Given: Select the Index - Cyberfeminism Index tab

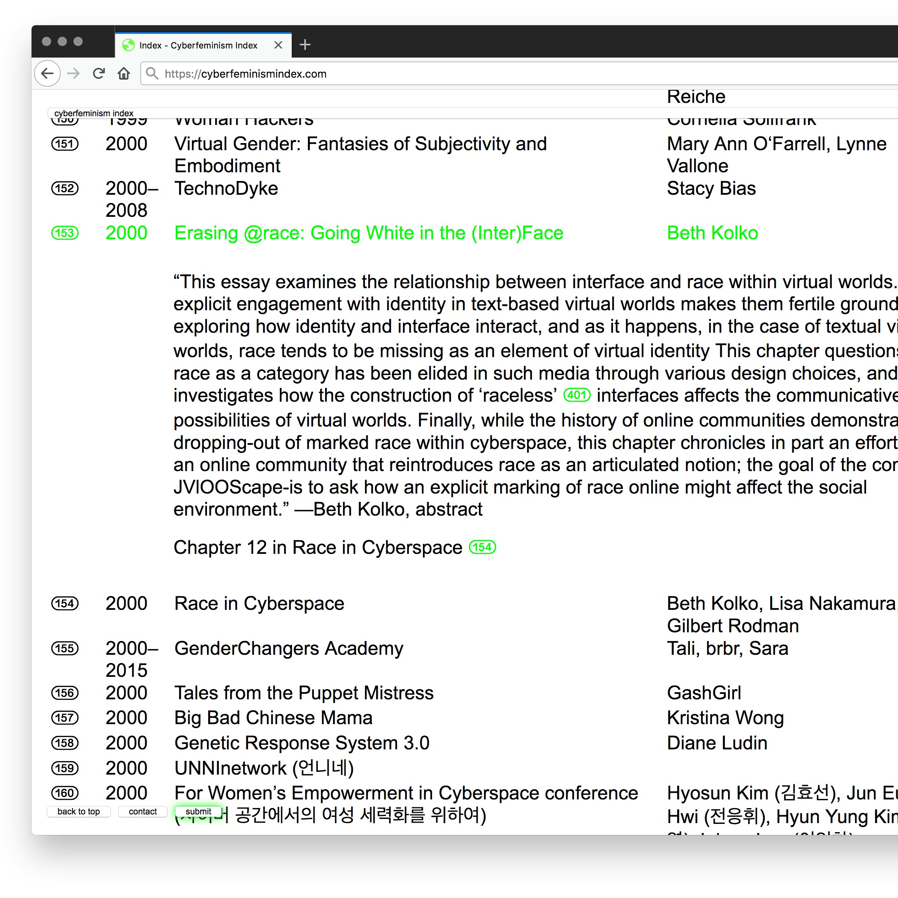Looking at the screenshot, I should (198, 45).
